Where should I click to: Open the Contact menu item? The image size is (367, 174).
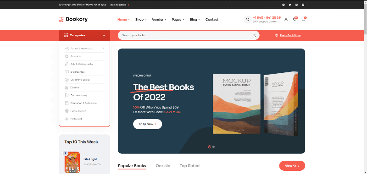pyautogui.click(x=212, y=20)
